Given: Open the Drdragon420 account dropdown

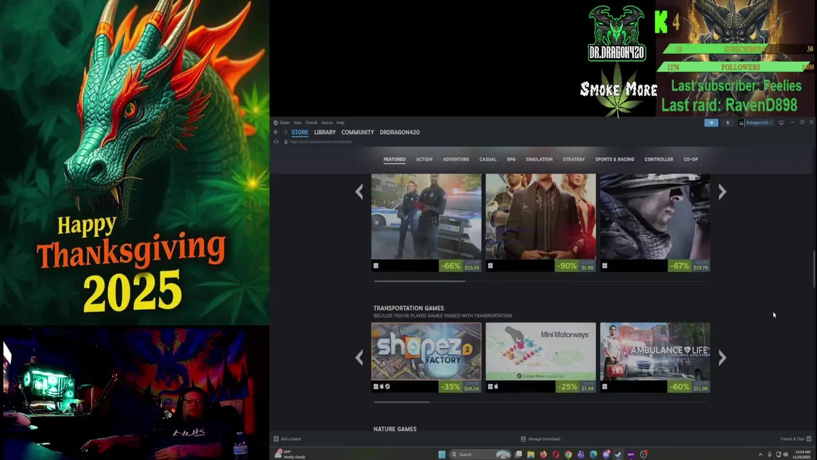Looking at the screenshot, I should tap(756, 123).
